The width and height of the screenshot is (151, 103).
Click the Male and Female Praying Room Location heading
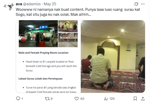[x=43, y=53]
